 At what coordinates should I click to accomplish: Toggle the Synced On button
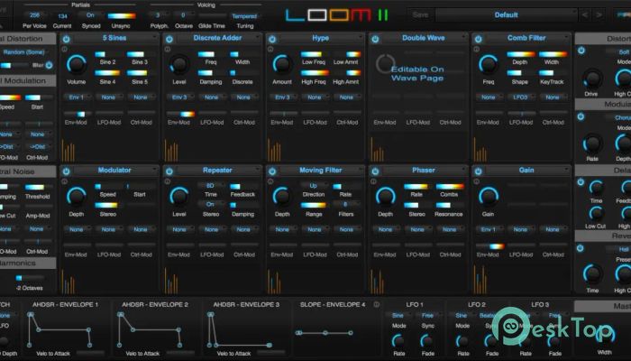(90, 15)
